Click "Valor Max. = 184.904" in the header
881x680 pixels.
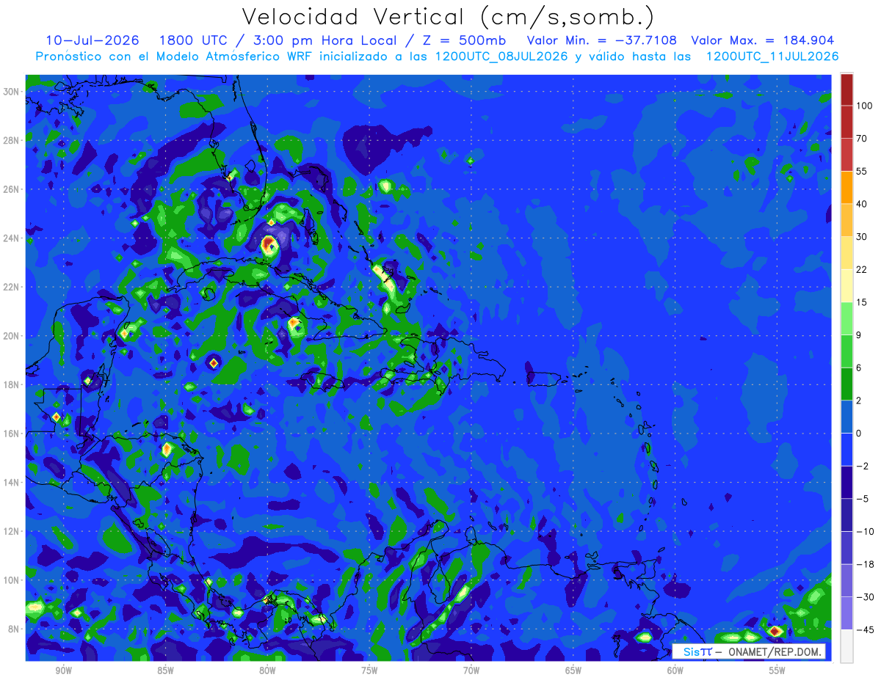763,40
